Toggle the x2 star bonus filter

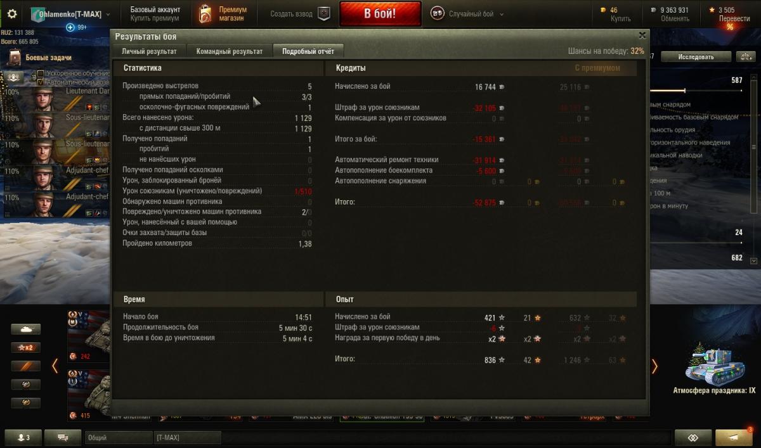pyautogui.click(x=26, y=348)
